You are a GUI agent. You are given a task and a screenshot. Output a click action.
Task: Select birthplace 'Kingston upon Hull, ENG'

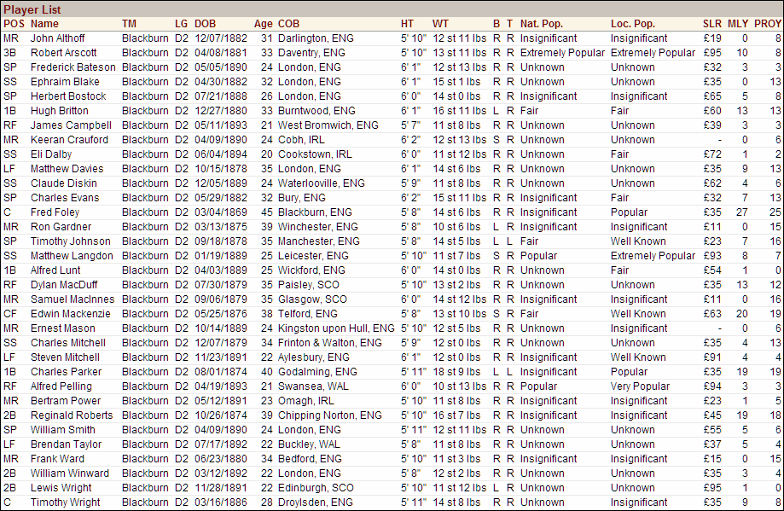[336, 328]
